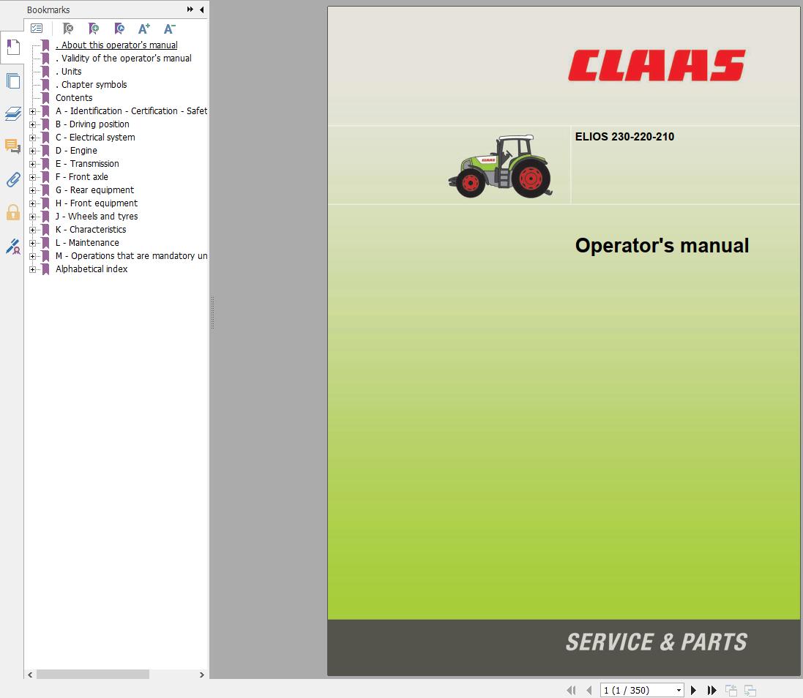Viewport: 803px width, 698px height.
Task: Expand E - Transmission bookmark node
Action: click(x=33, y=164)
